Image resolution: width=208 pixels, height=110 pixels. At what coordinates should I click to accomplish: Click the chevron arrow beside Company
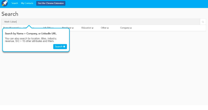(x=131, y=28)
